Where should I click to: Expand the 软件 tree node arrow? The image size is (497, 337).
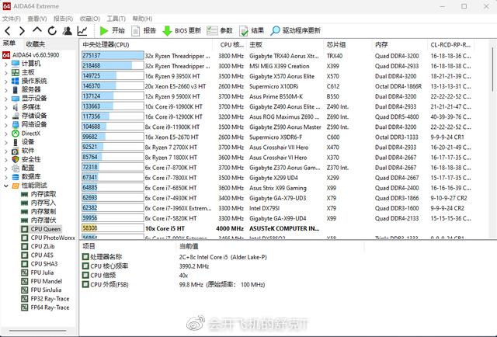pyautogui.click(x=6, y=151)
